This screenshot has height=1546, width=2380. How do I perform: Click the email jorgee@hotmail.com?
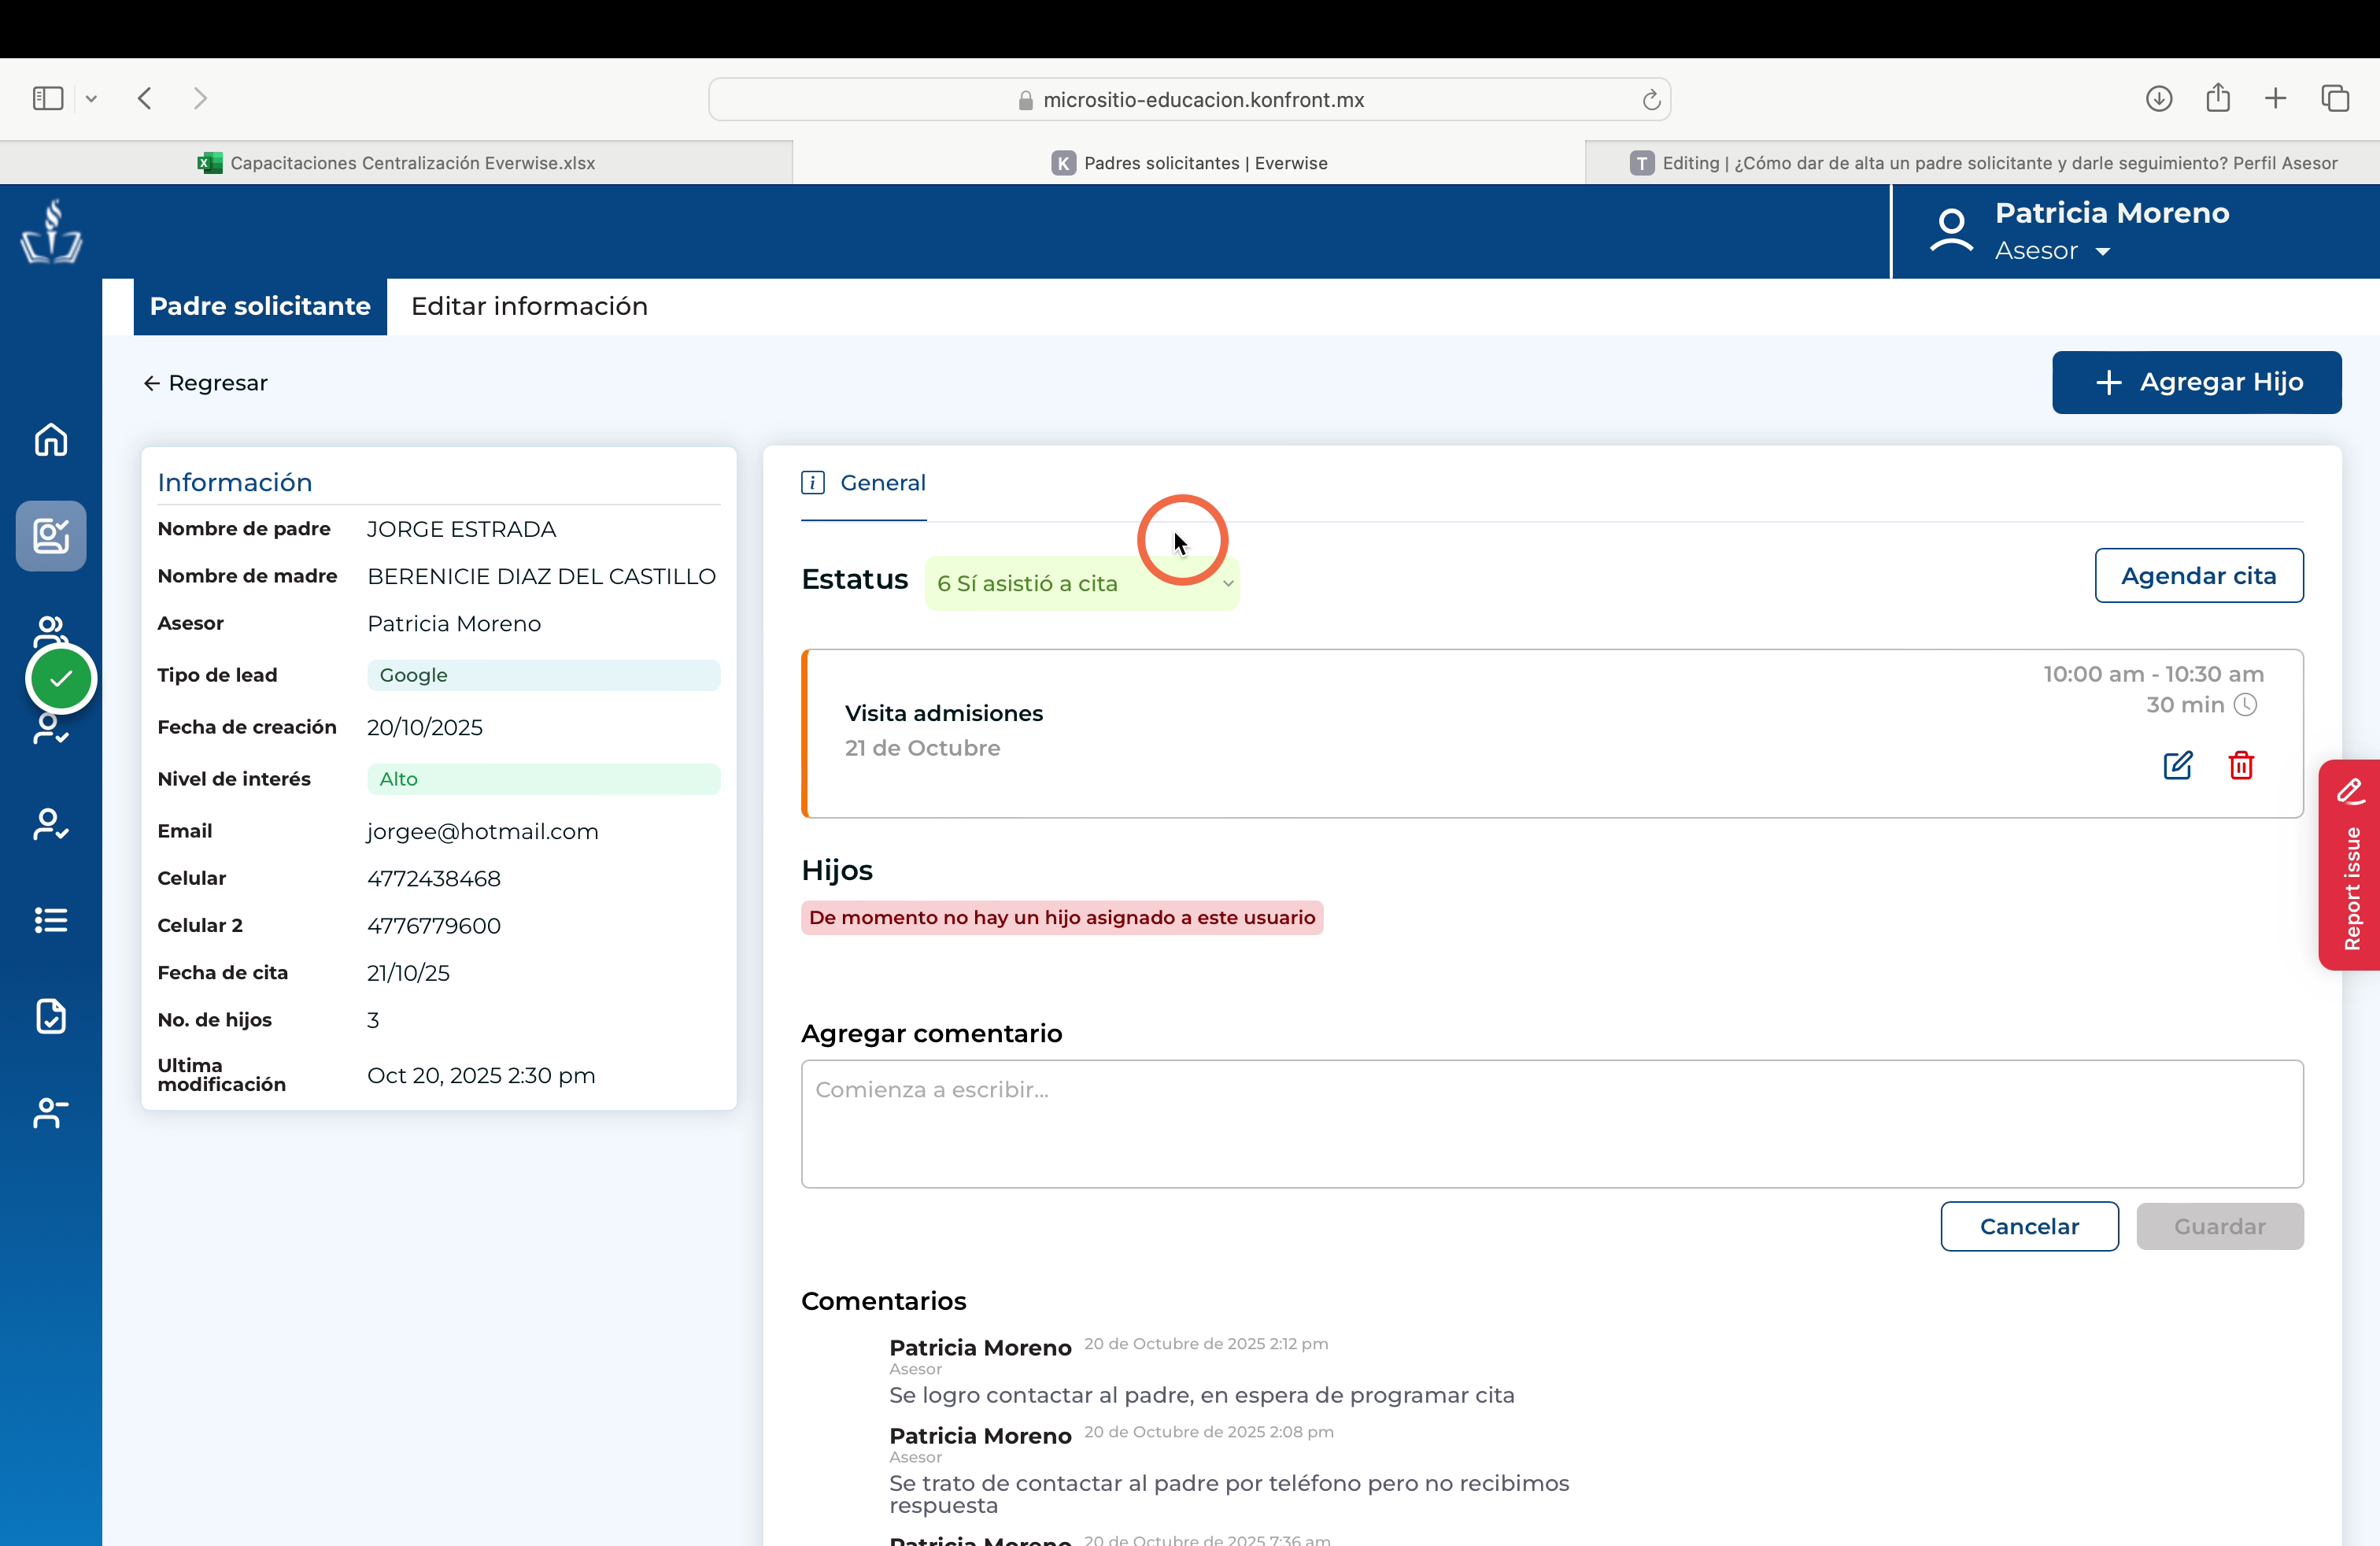(x=482, y=831)
